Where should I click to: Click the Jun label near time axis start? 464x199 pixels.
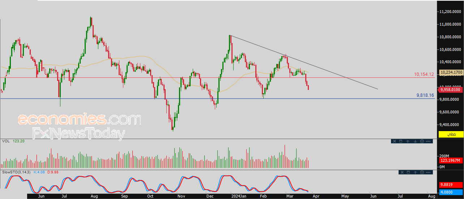[41, 196]
